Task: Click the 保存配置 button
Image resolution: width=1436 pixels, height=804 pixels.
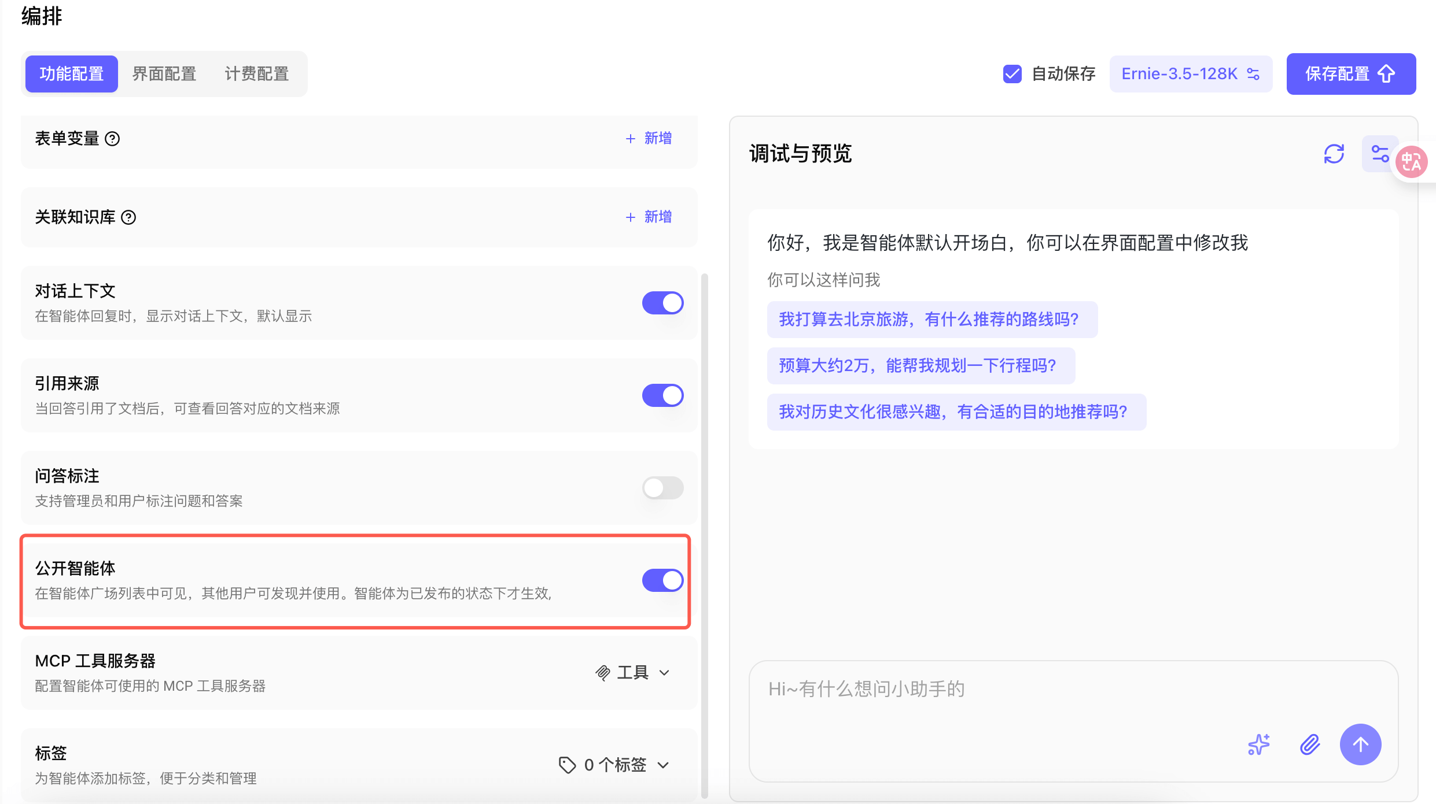Action: point(1350,74)
